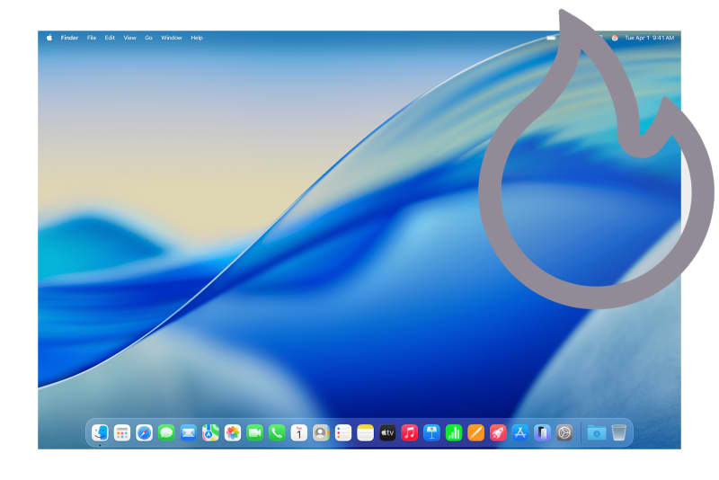This screenshot has height=480, width=719.
Task: Click the battery status icon
Action: tap(551, 38)
